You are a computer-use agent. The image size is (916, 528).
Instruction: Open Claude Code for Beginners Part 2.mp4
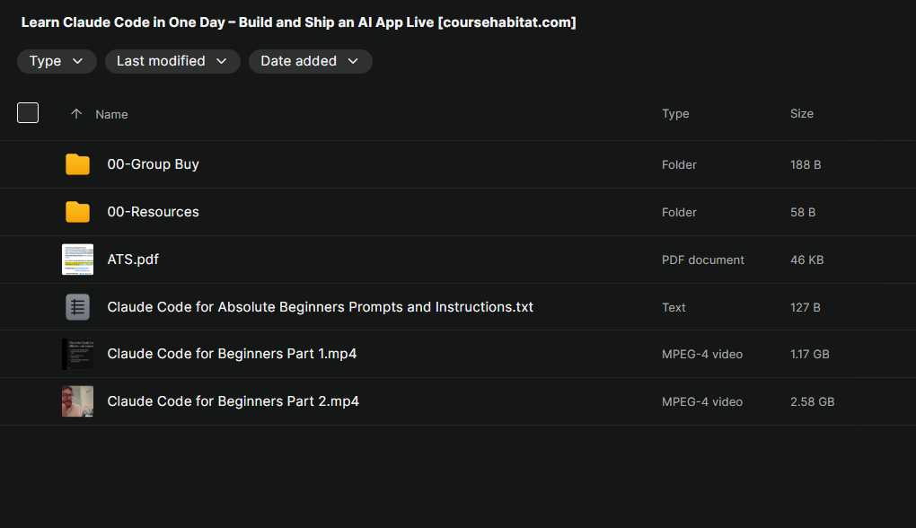pyautogui.click(x=233, y=401)
